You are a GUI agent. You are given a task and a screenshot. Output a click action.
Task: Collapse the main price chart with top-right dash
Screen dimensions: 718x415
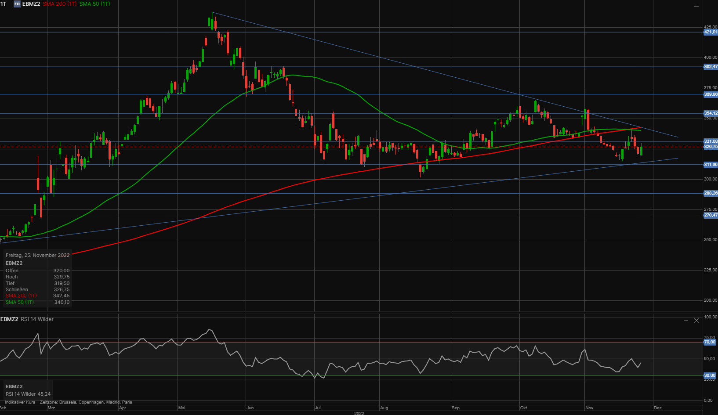pyautogui.click(x=696, y=7)
